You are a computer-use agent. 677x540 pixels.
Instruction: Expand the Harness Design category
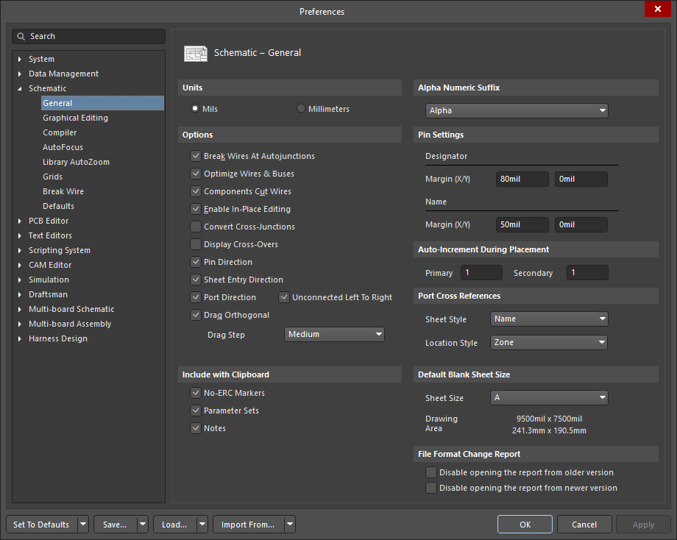click(x=20, y=338)
